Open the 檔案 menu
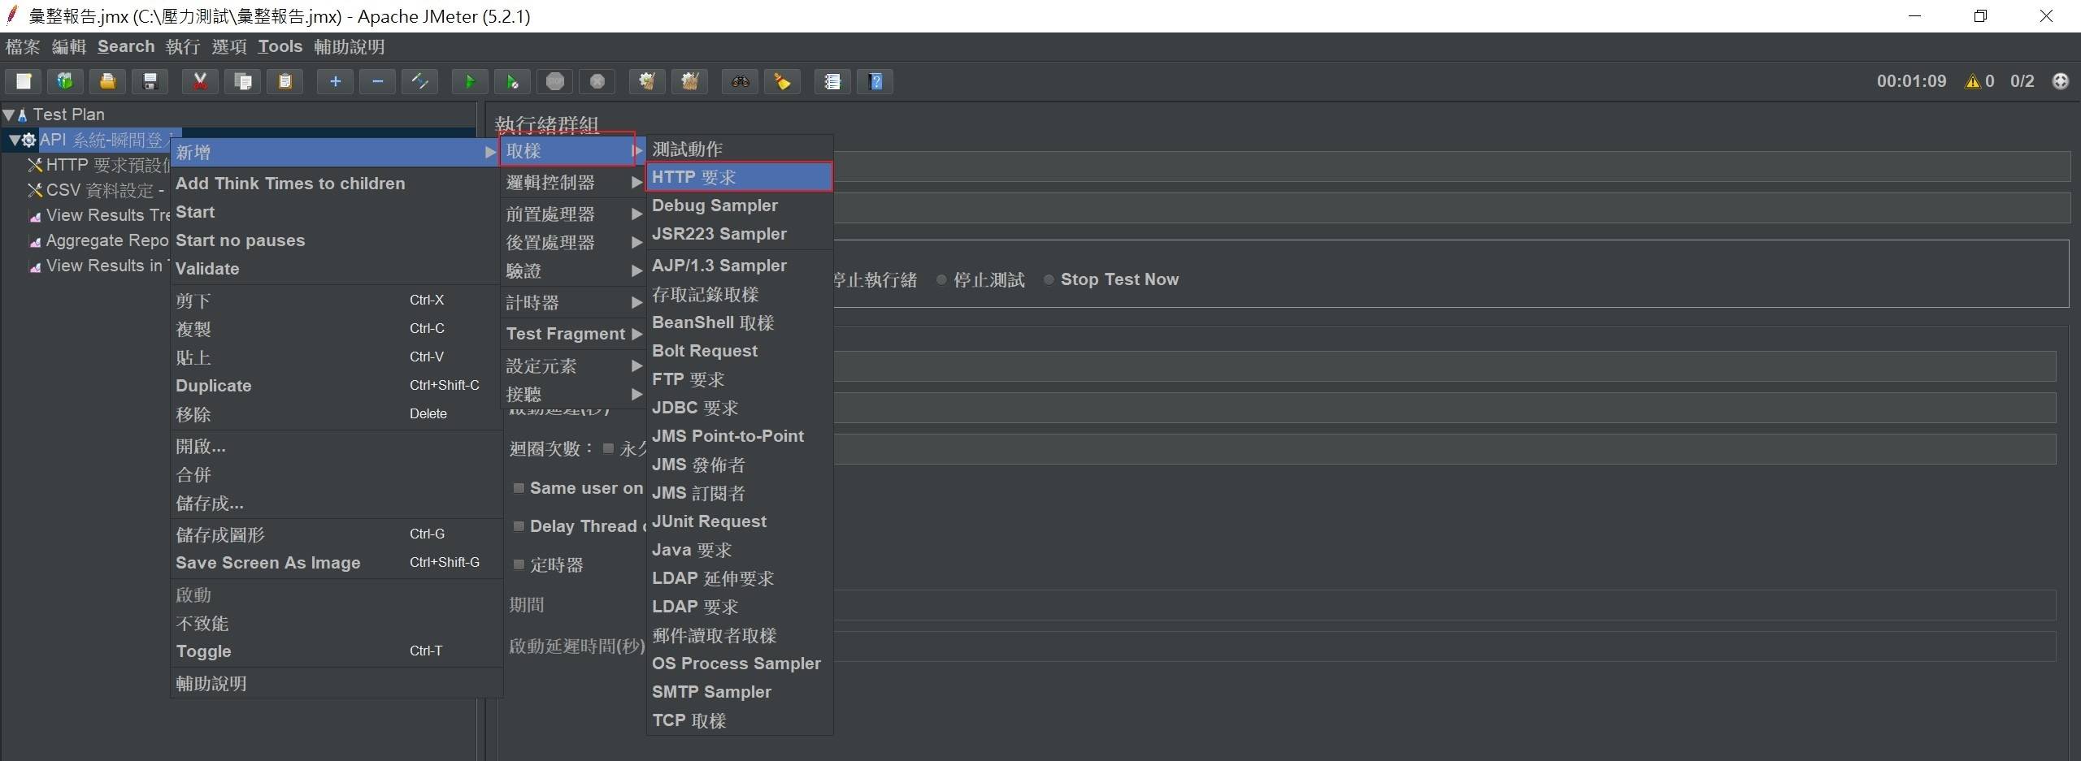2081x761 pixels. tap(23, 46)
